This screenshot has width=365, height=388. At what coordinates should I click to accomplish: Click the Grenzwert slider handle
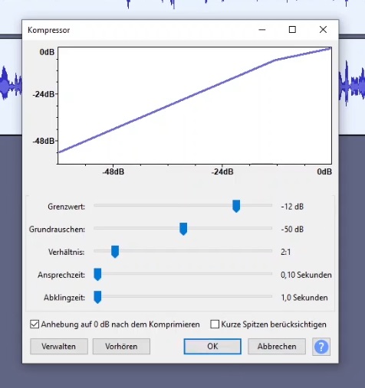(236, 206)
